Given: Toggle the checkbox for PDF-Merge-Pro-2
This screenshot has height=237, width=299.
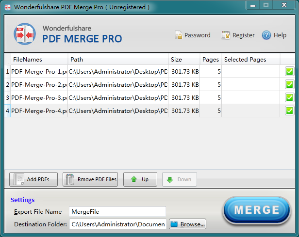Looking at the screenshot, I should coord(289,84).
